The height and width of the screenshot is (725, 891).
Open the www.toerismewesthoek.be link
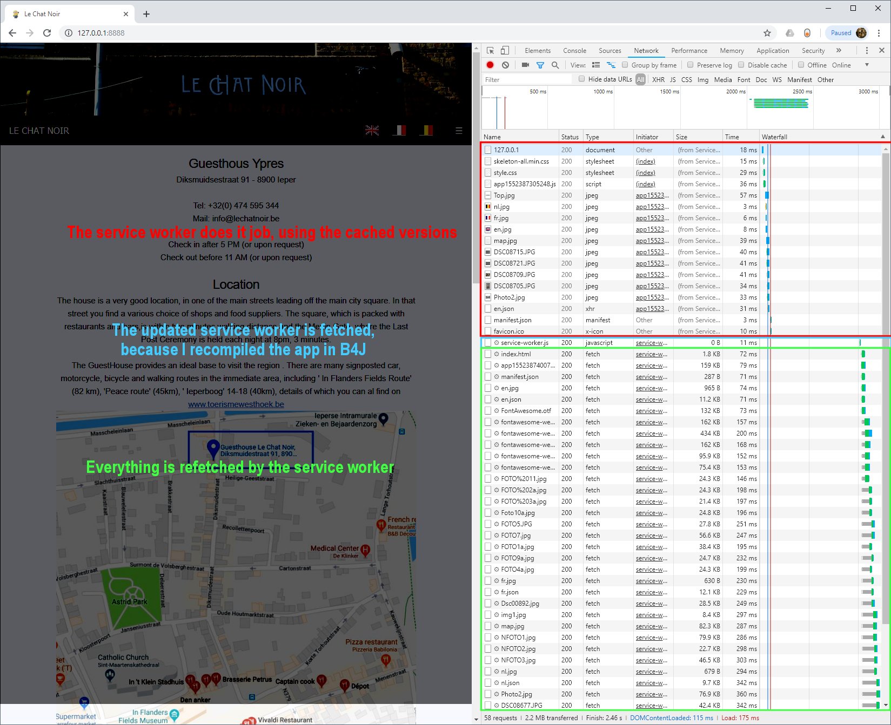click(236, 404)
